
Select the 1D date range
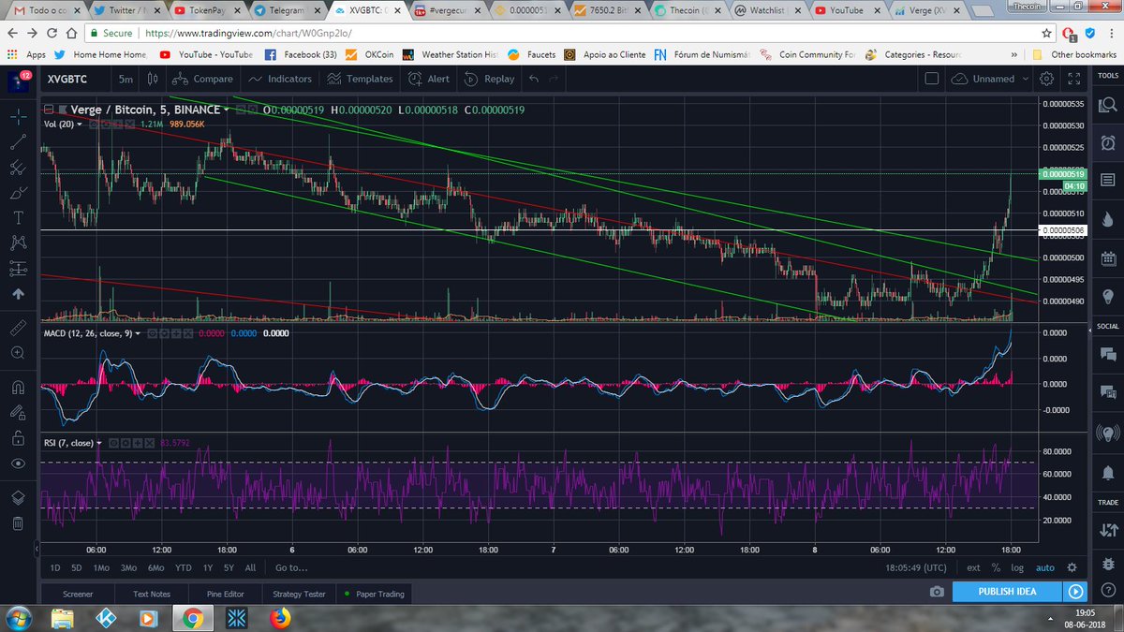pyautogui.click(x=55, y=567)
